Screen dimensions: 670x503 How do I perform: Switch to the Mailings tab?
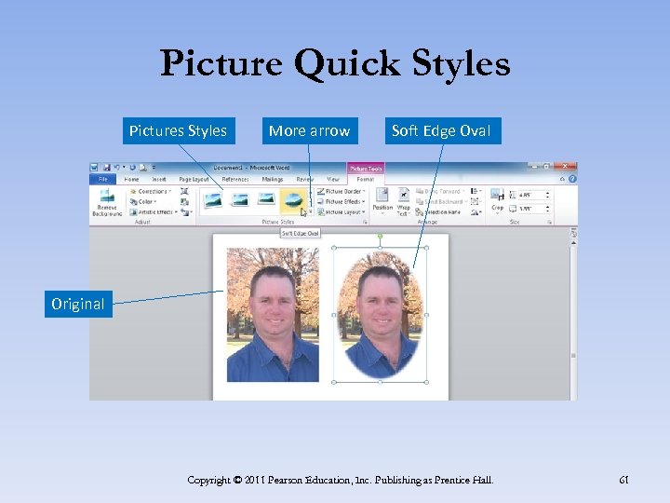tap(272, 179)
